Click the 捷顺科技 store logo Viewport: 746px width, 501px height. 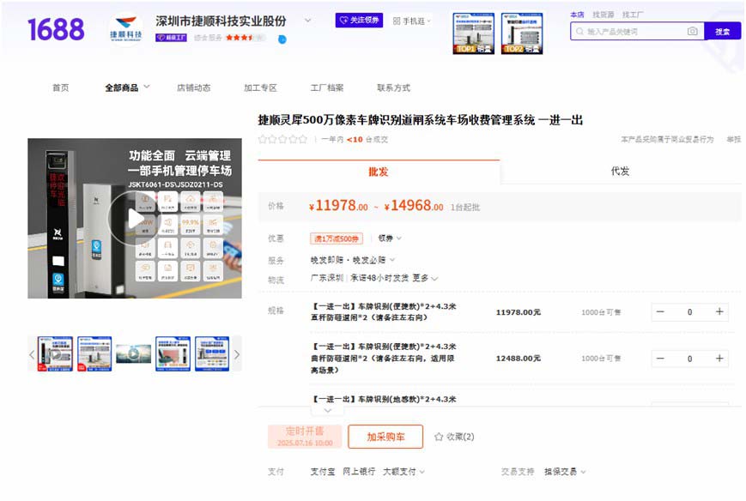point(128,28)
